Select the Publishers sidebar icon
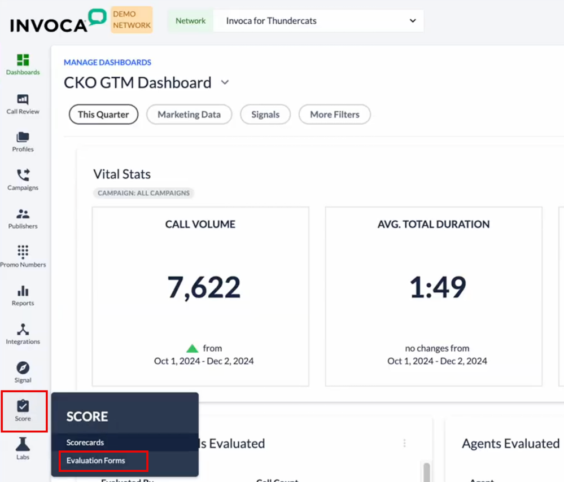 [23, 218]
